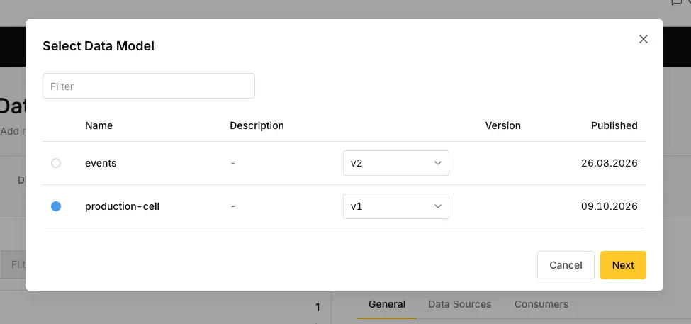Image resolution: width=691 pixels, height=324 pixels.
Task: Switch to the Data Sources tab in background
Action: click(x=460, y=304)
